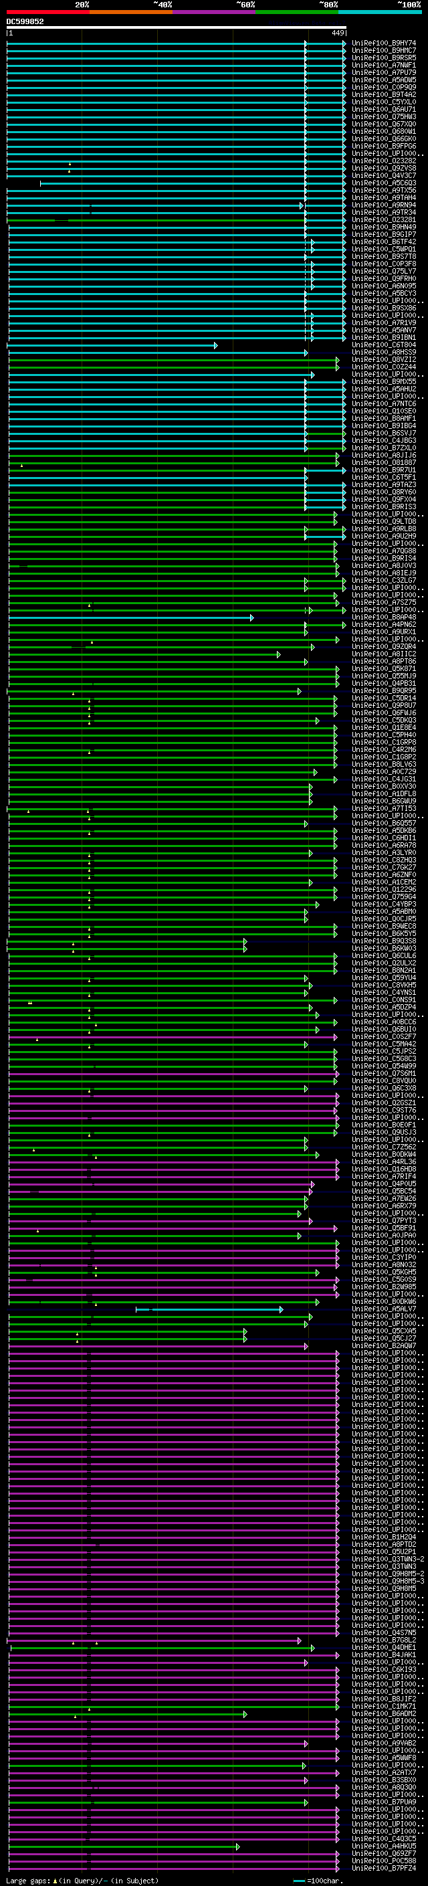The height and width of the screenshot is (1886, 428).
Task: Select the UniRef100_Q9ZVS8 label
Action: pos(384,169)
